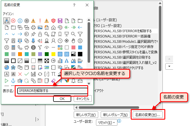Pick the home house icon
This screenshot has height=126, width=190.
pos(53,27)
